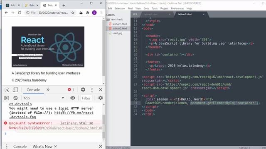Activate the DevTools inspect element tool
Screen dimensions: 266x149
tap(7, 90)
